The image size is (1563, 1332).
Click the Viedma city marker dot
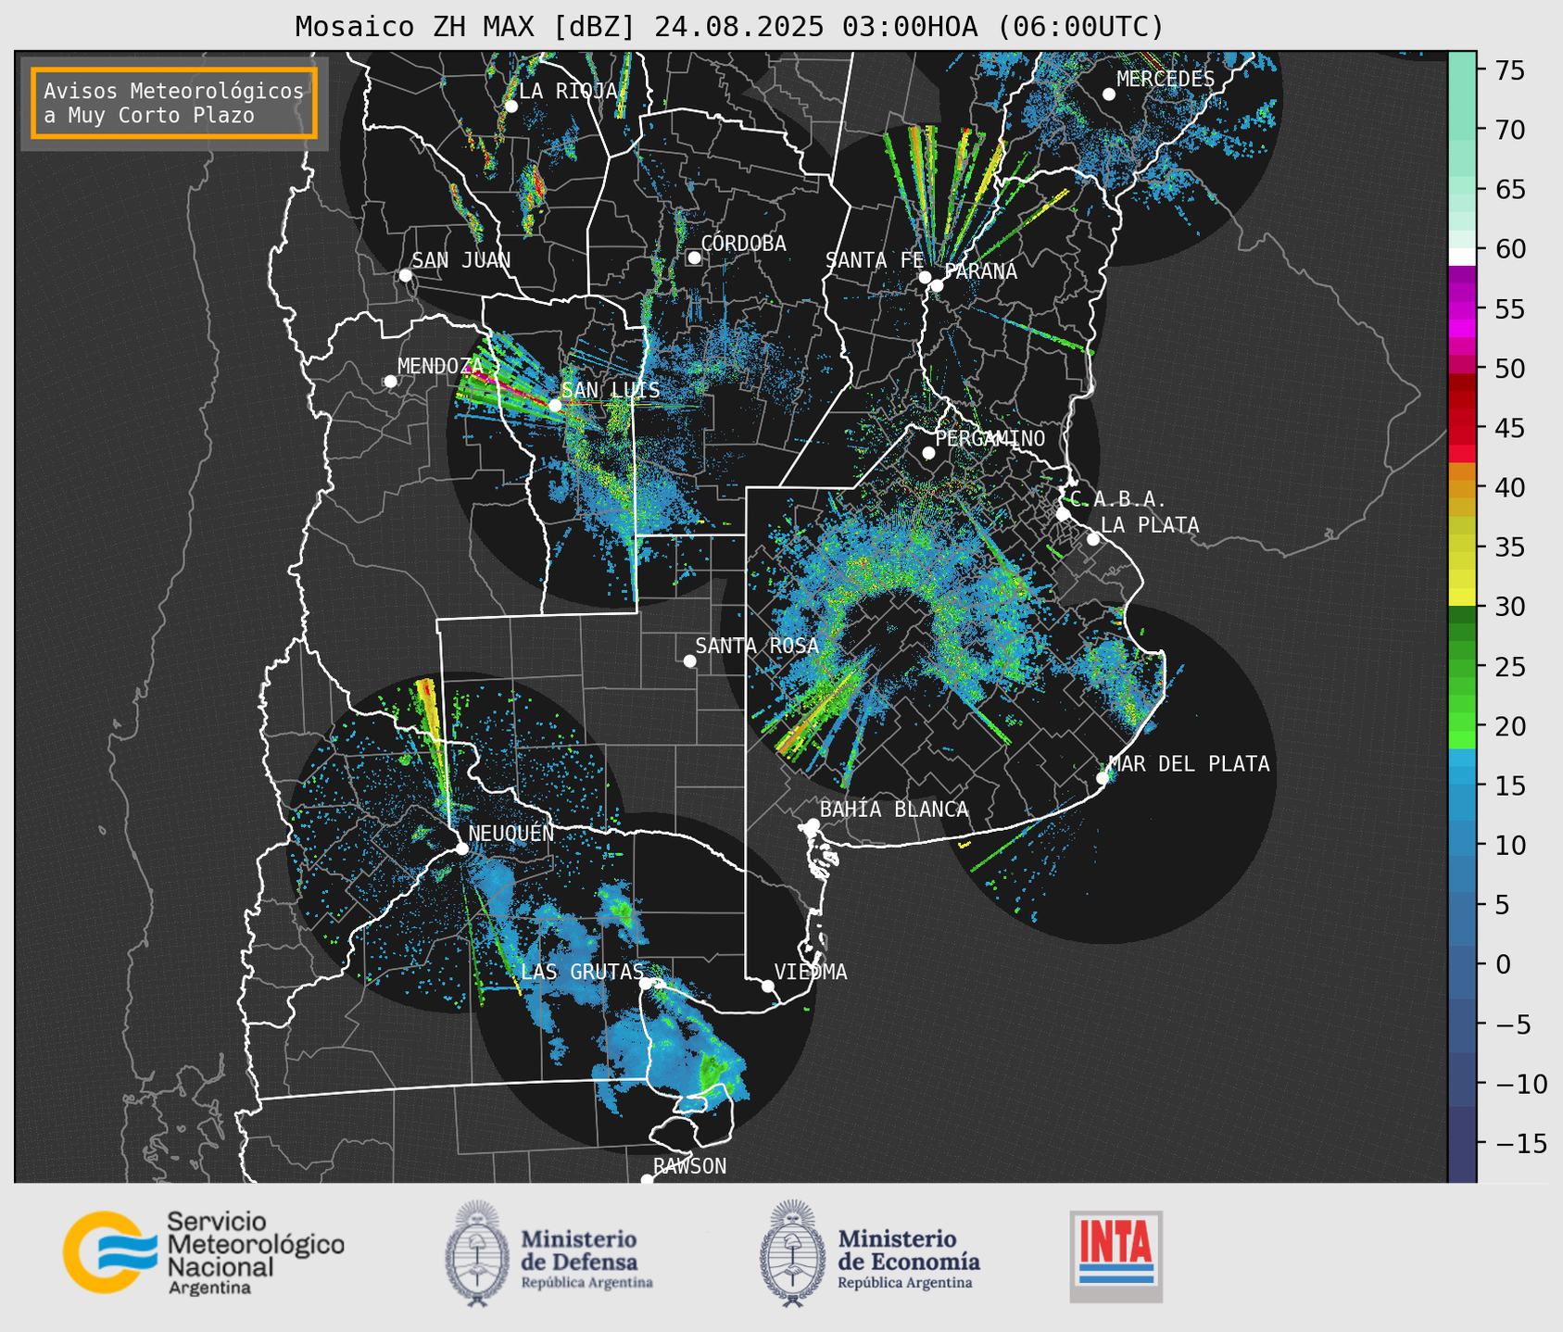pyautogui.click(x=768, y=986)
